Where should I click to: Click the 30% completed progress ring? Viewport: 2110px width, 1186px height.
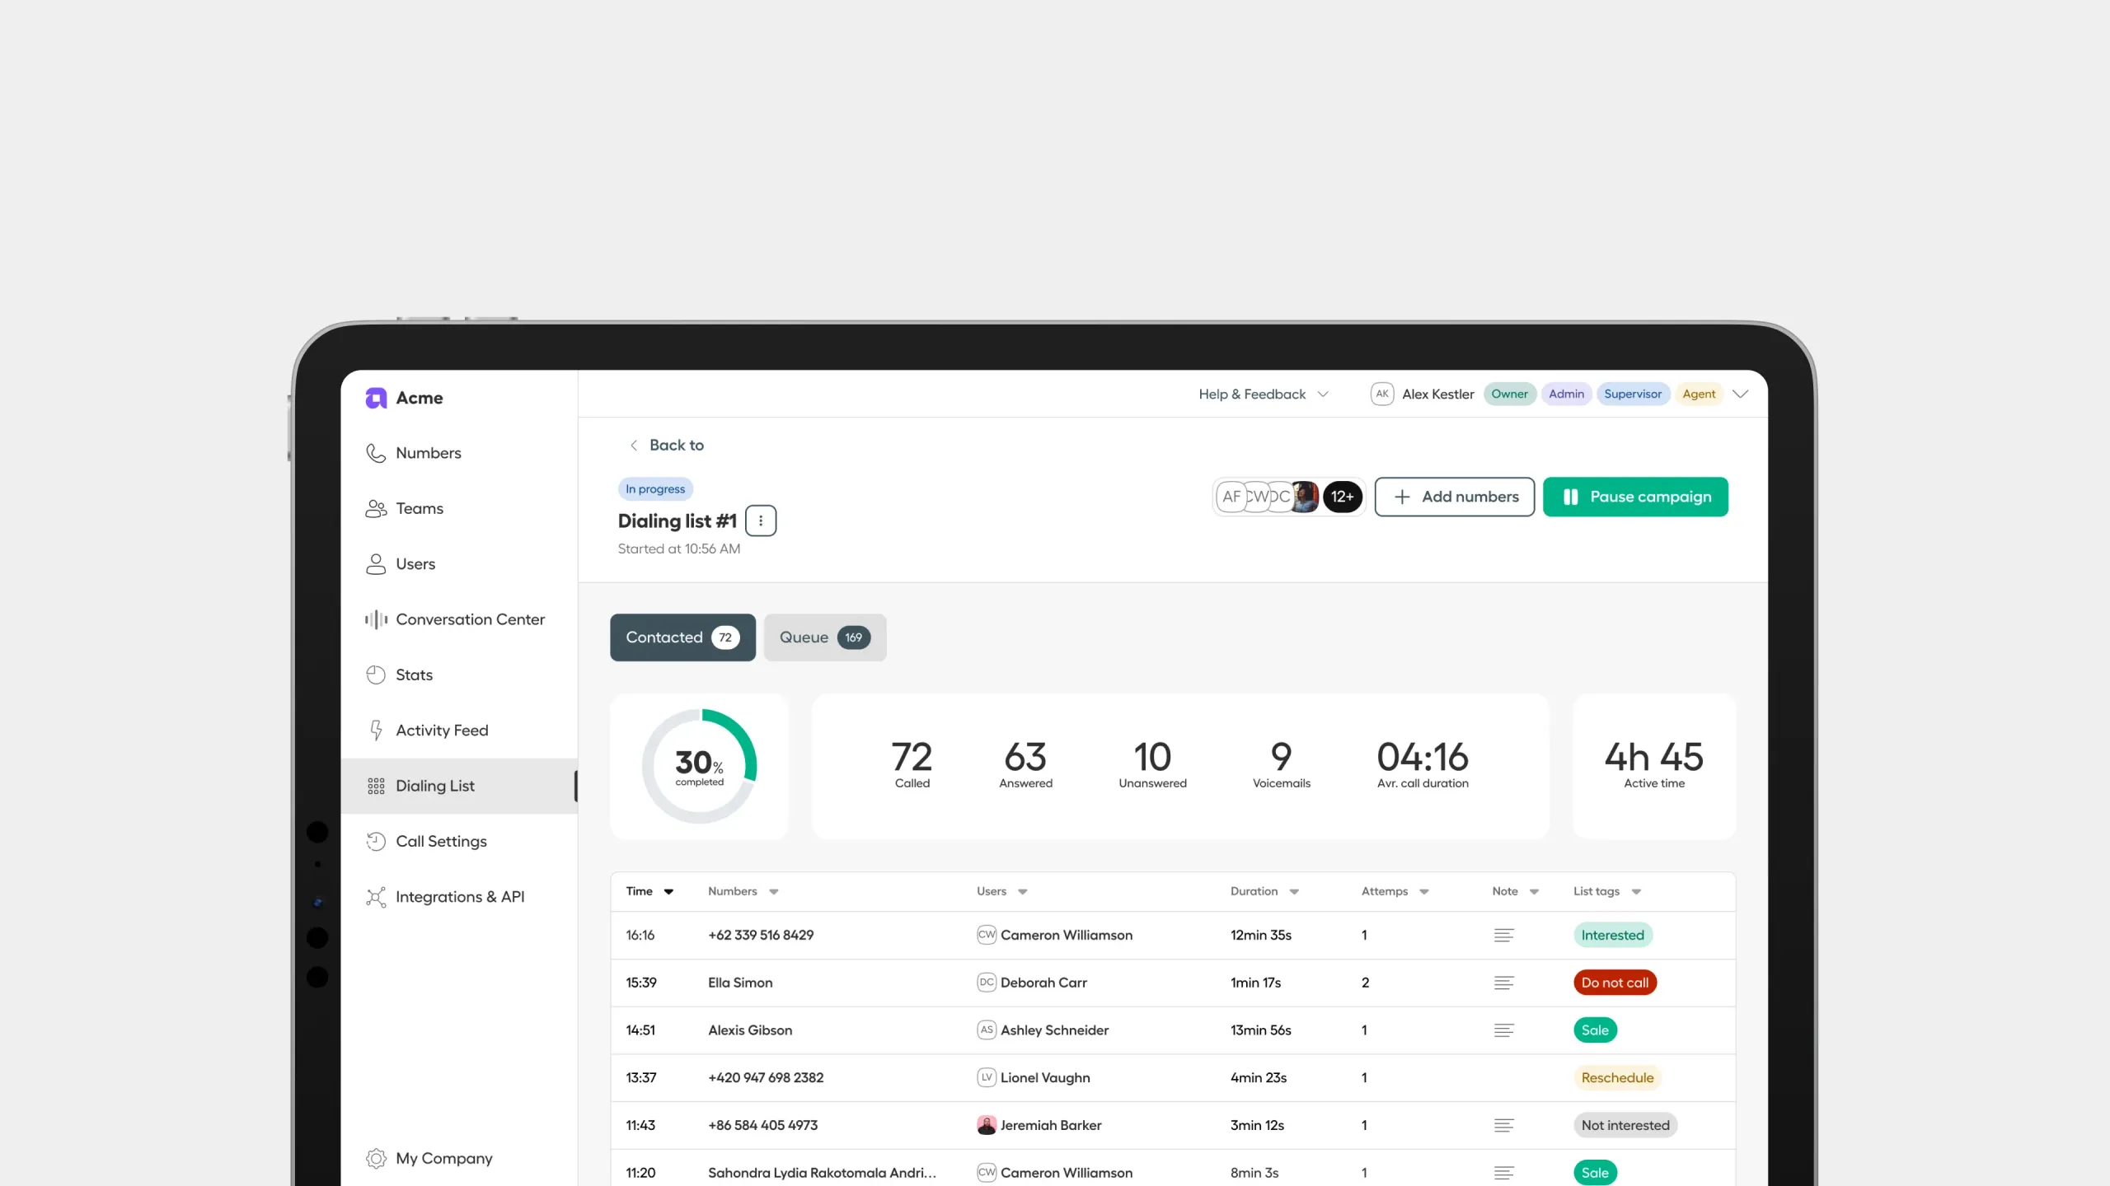[699, 766]
